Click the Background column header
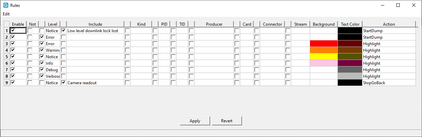422x137 pixels. click(x=324, y=24)
